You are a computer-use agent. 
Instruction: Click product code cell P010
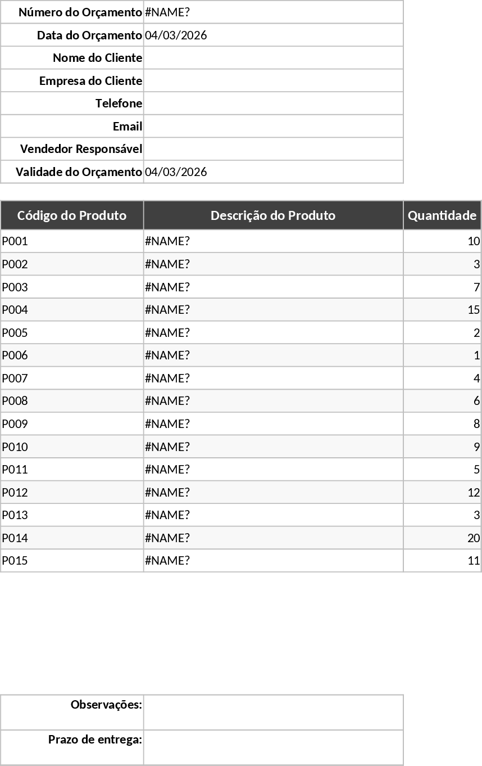[x=72, y=447]
